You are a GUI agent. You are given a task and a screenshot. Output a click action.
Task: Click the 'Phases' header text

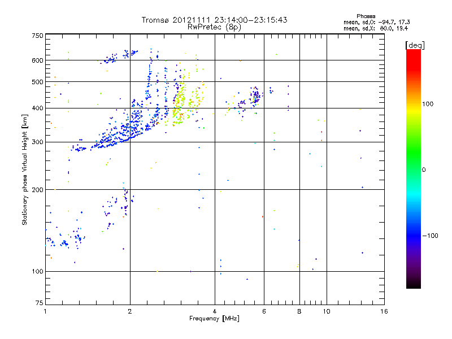(366, 16)
